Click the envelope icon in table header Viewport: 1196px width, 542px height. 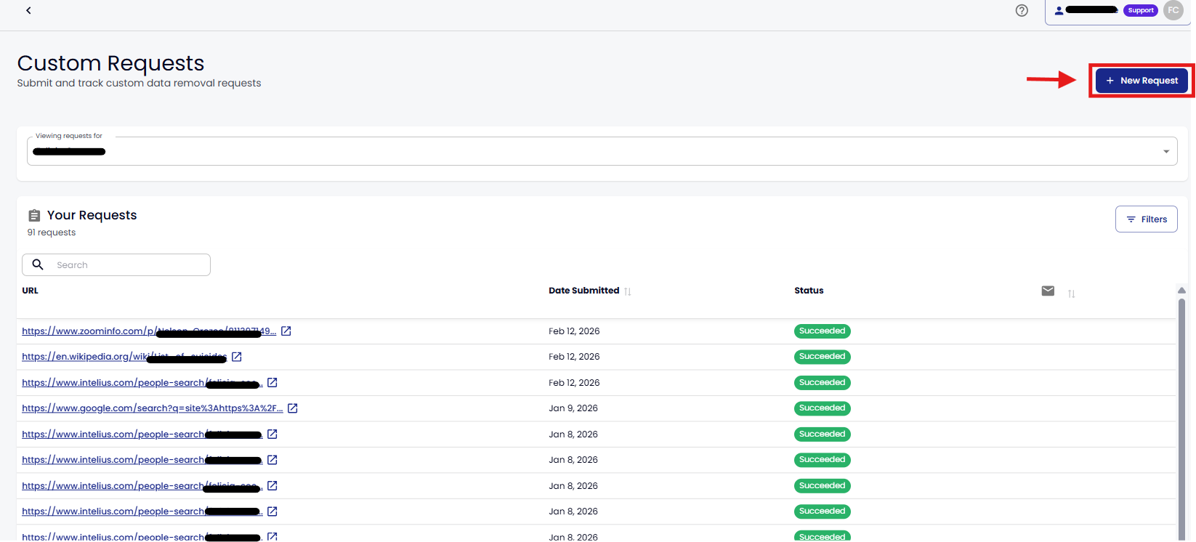click(1048, 291)
